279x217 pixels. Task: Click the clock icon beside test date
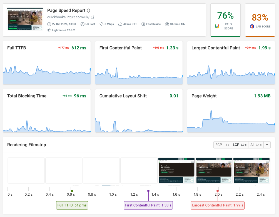click(49, 24)
